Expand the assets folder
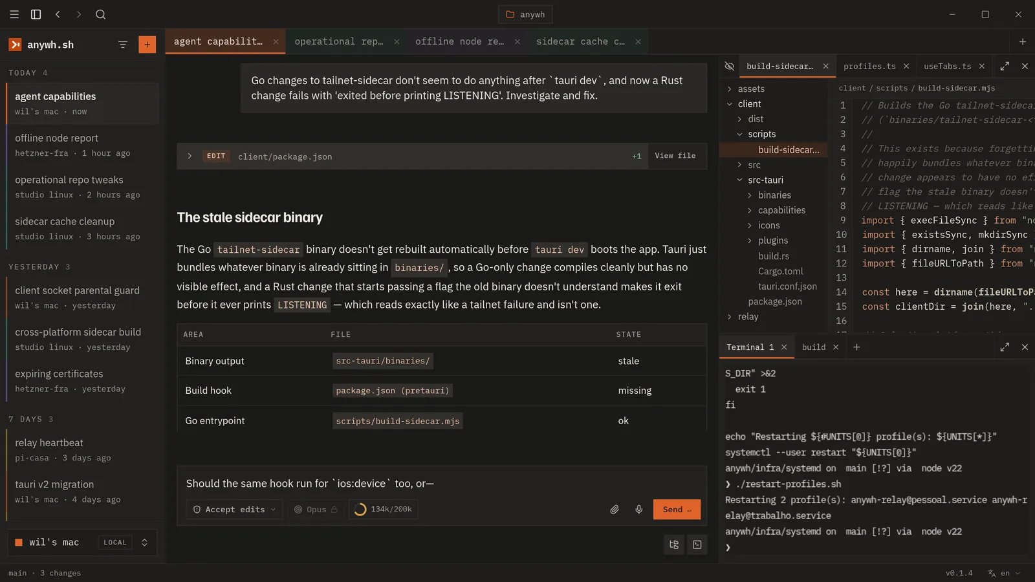 click(x=750, y=89)
